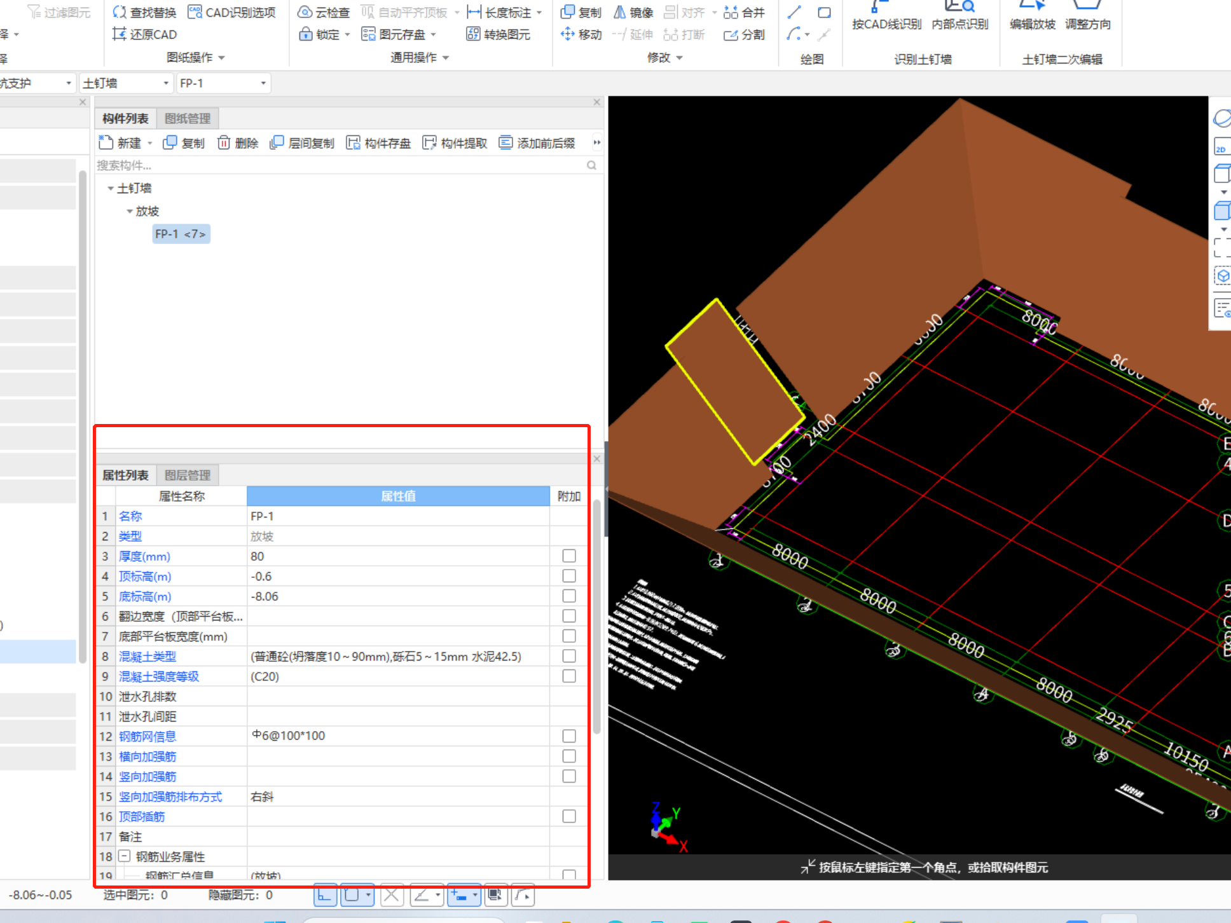Click the 顶部插筋 property link

click(x=142, y=816)
